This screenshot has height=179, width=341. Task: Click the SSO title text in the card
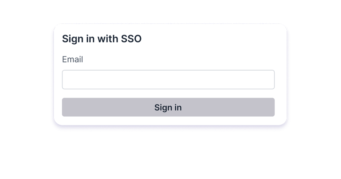[102, 39]
